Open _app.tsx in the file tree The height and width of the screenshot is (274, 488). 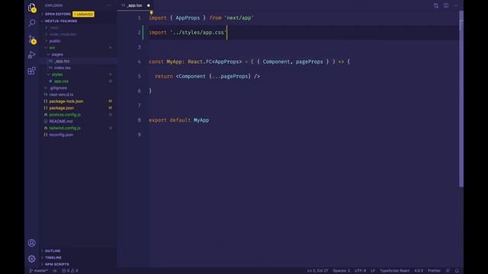tap(62, 61)
